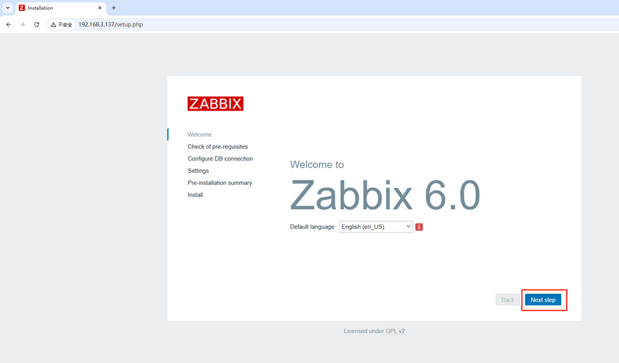Click the address bar URL
619x363 pixels.
111,25
